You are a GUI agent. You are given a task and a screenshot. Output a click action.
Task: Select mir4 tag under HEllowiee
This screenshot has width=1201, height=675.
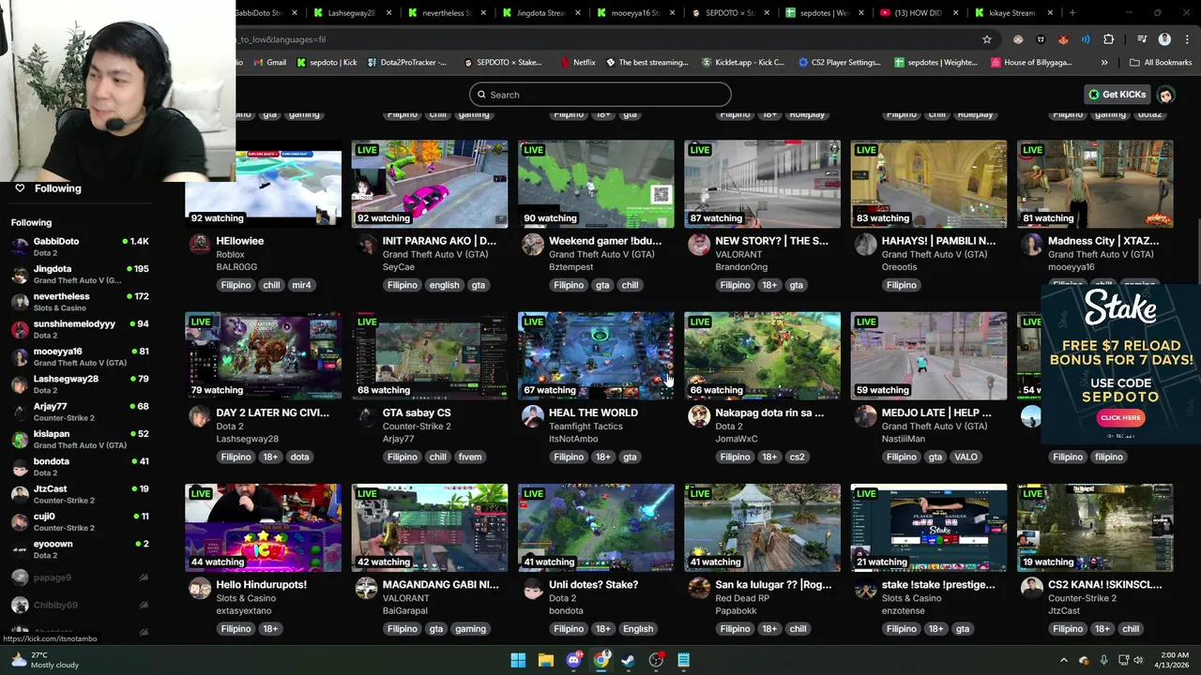[301, 285]
